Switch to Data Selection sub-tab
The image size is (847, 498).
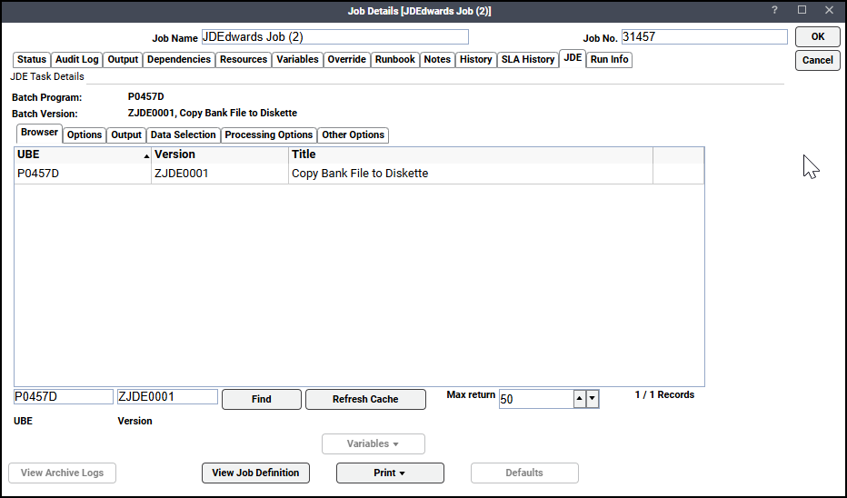(x=183, y=135)
